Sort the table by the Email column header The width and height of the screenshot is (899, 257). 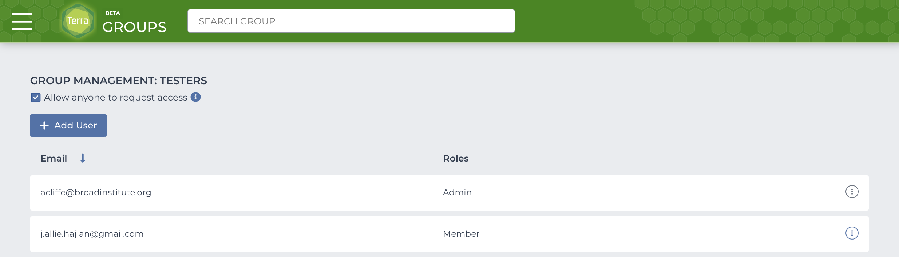point(54,158)
